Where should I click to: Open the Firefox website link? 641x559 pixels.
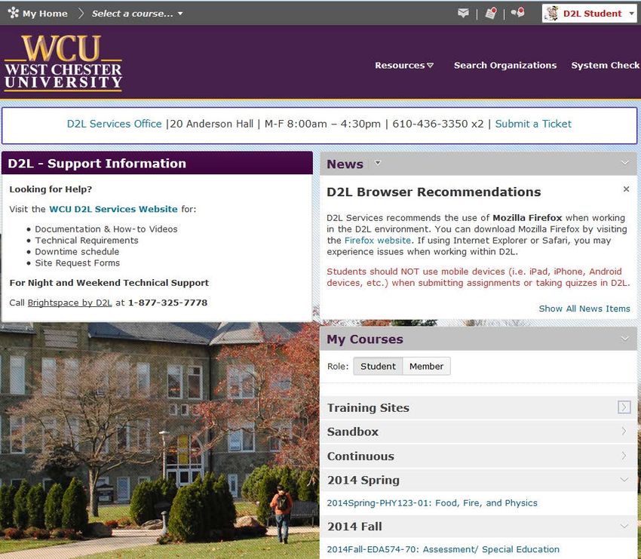tap(378, 241)
